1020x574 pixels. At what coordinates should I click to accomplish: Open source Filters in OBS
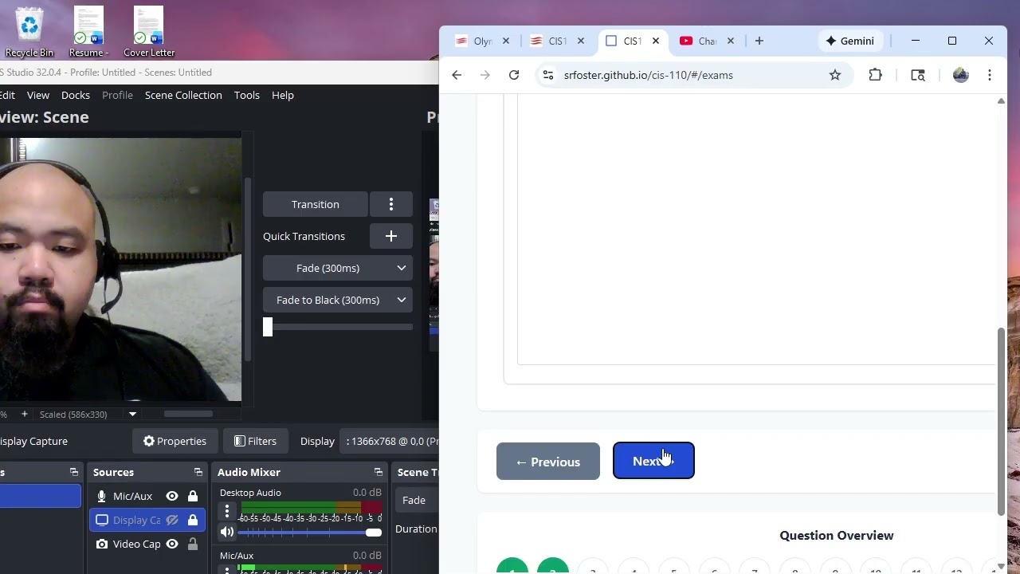[x=255, y=441]
